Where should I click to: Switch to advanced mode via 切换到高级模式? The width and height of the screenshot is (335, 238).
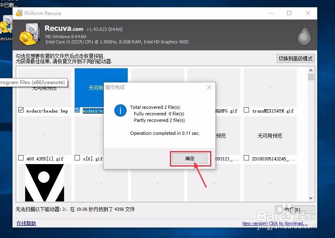[x=296, y=58]
